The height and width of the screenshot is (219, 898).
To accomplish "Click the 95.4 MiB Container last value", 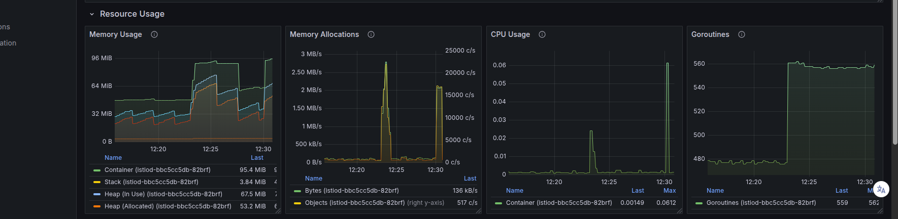I will (253, 170).
